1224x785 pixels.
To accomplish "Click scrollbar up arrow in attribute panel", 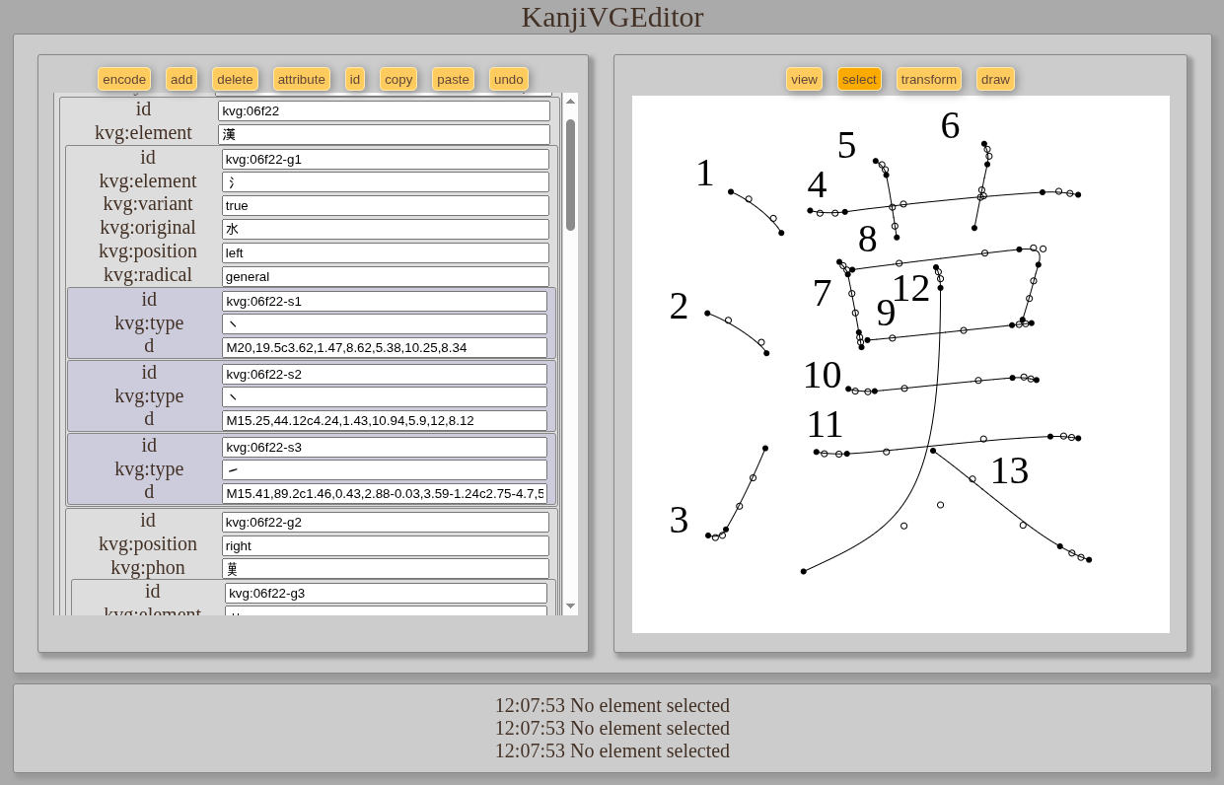I will tap(570, 101).
